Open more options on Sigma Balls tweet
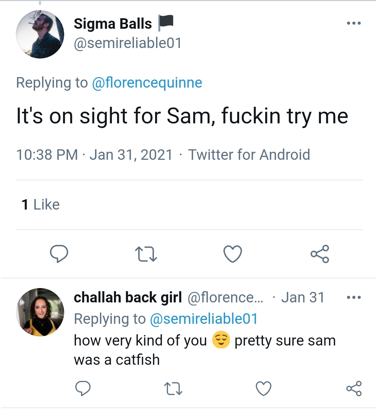This screenshot has width=376, height=410. (x=354, y=23)
